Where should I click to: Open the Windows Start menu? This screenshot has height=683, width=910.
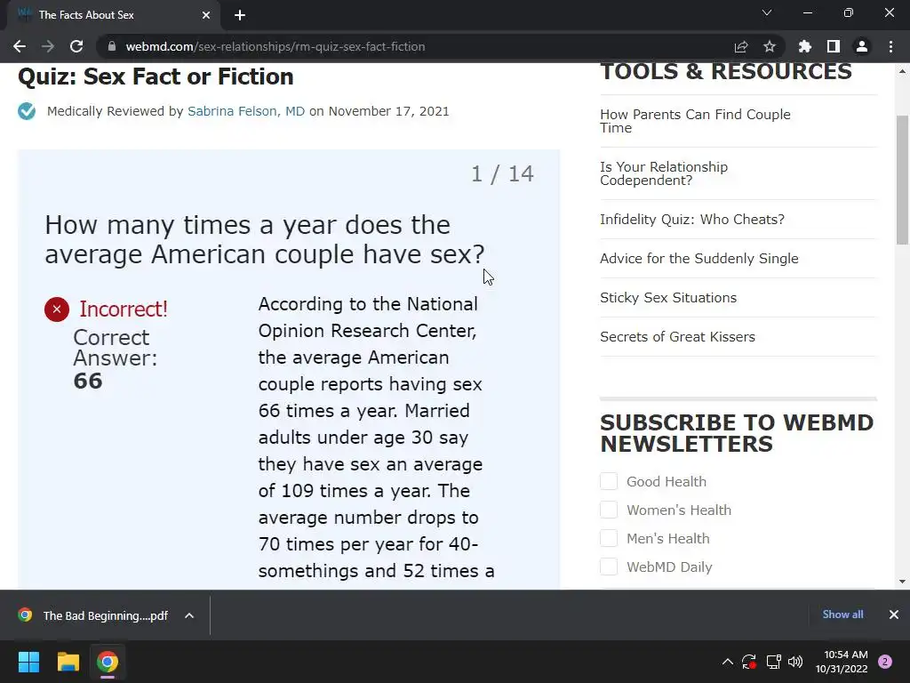pos(28,662)
